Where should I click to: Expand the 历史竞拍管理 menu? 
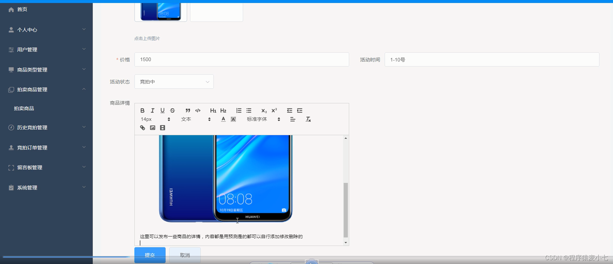(46, 127)
